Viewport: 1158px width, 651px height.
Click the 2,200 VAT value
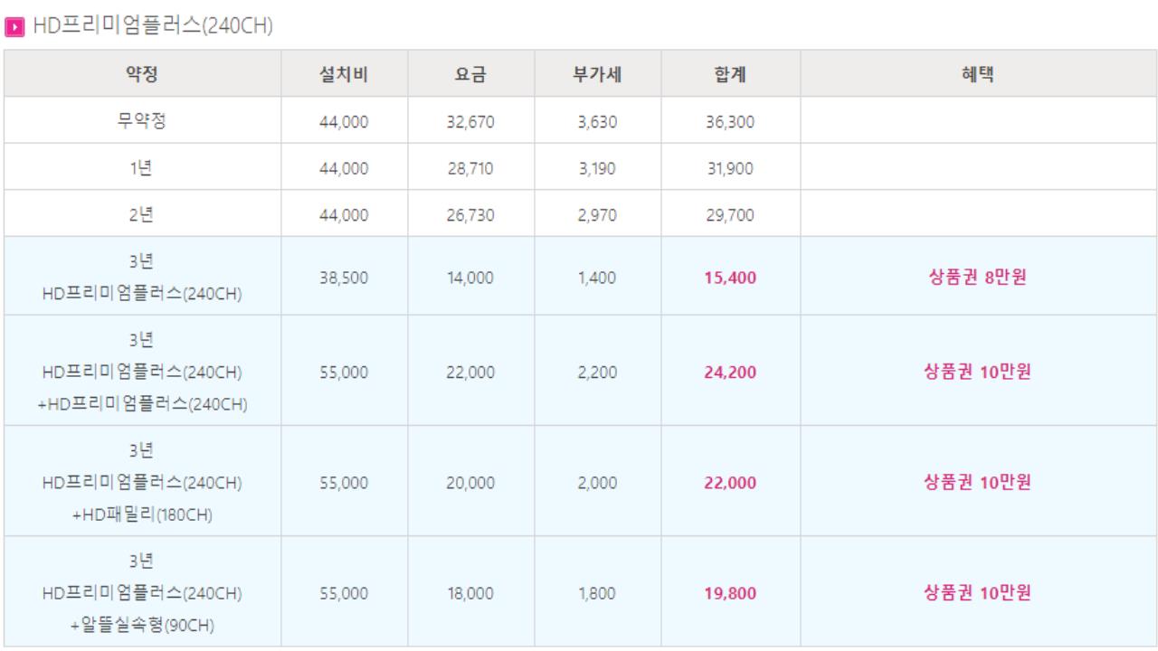pyautogui.click(x=596, y=373)
